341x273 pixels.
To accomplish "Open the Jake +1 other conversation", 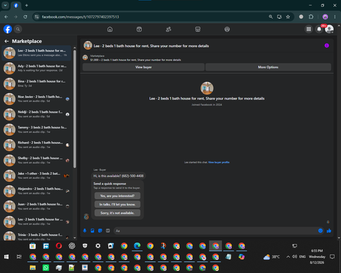I will (37, 175).
